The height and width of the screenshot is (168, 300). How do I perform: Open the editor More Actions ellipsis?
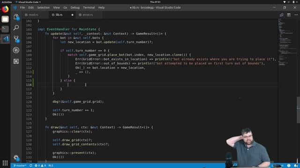click(x=296, y=15)
